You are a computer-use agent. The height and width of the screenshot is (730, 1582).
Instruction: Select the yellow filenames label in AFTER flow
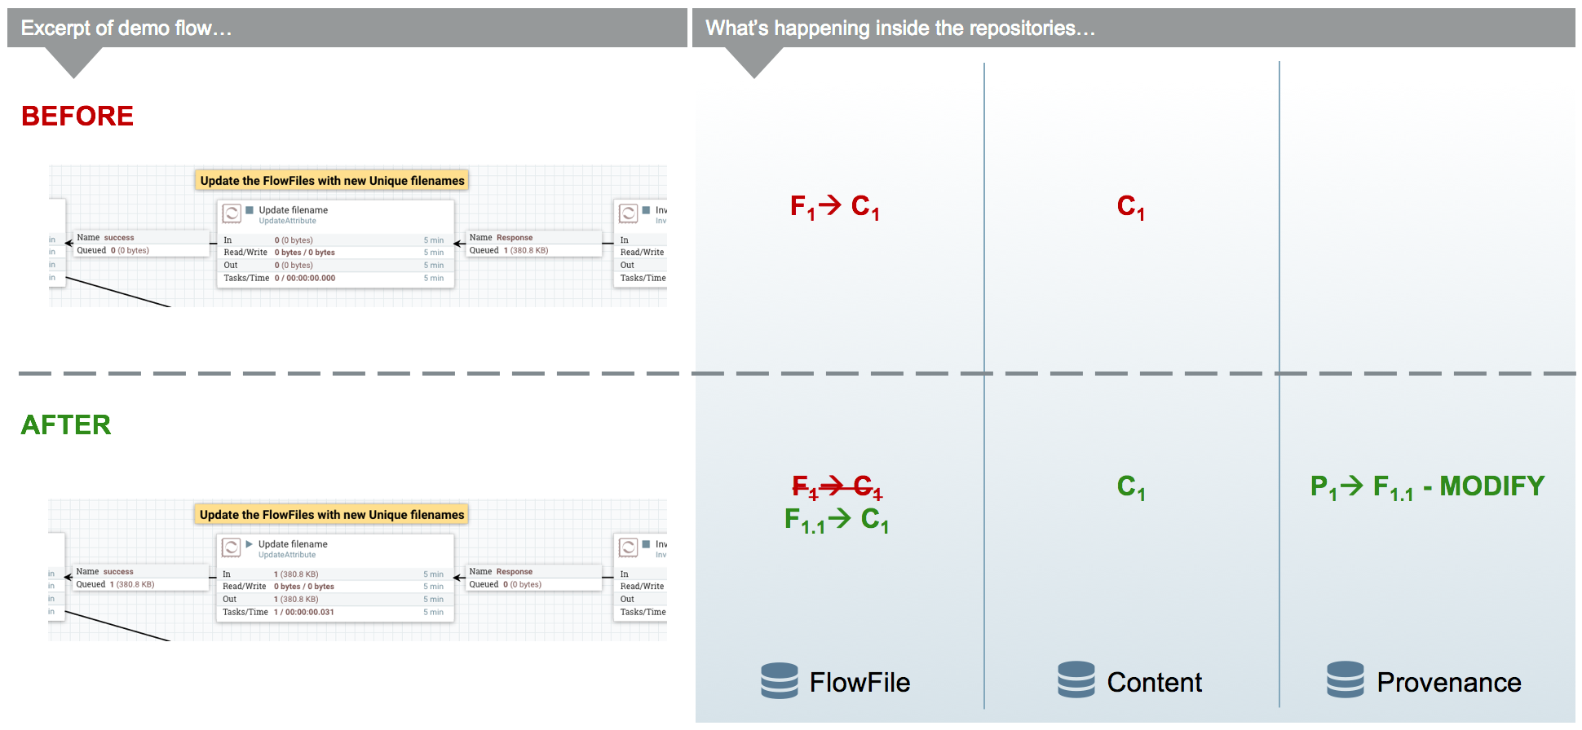[x=332, y=515]
